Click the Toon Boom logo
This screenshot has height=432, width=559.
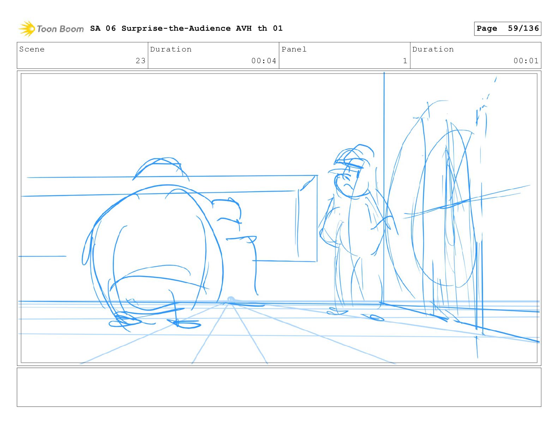click(x=51, y=29)
